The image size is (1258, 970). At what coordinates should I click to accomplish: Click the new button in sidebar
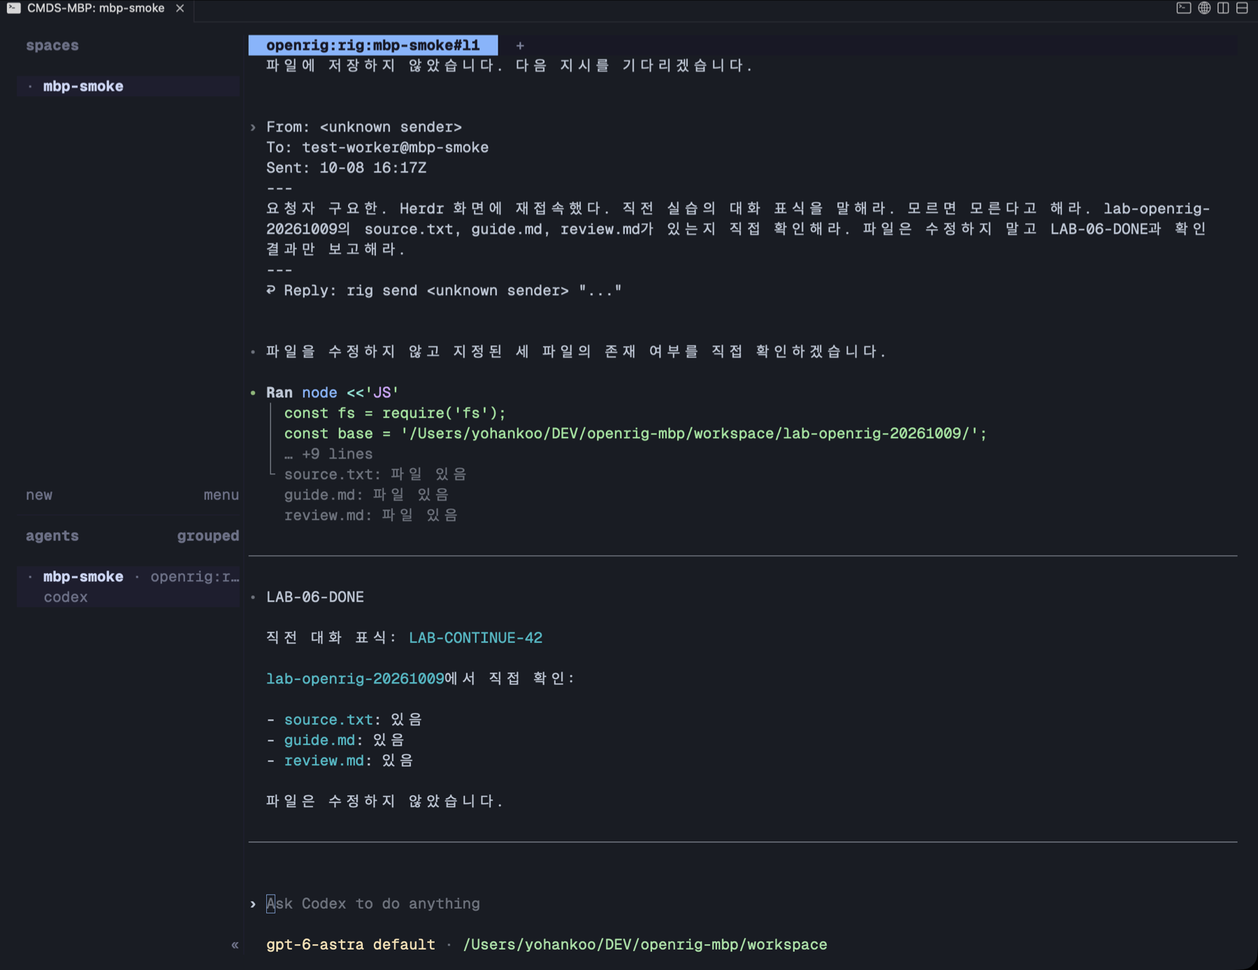pos(39,495)
